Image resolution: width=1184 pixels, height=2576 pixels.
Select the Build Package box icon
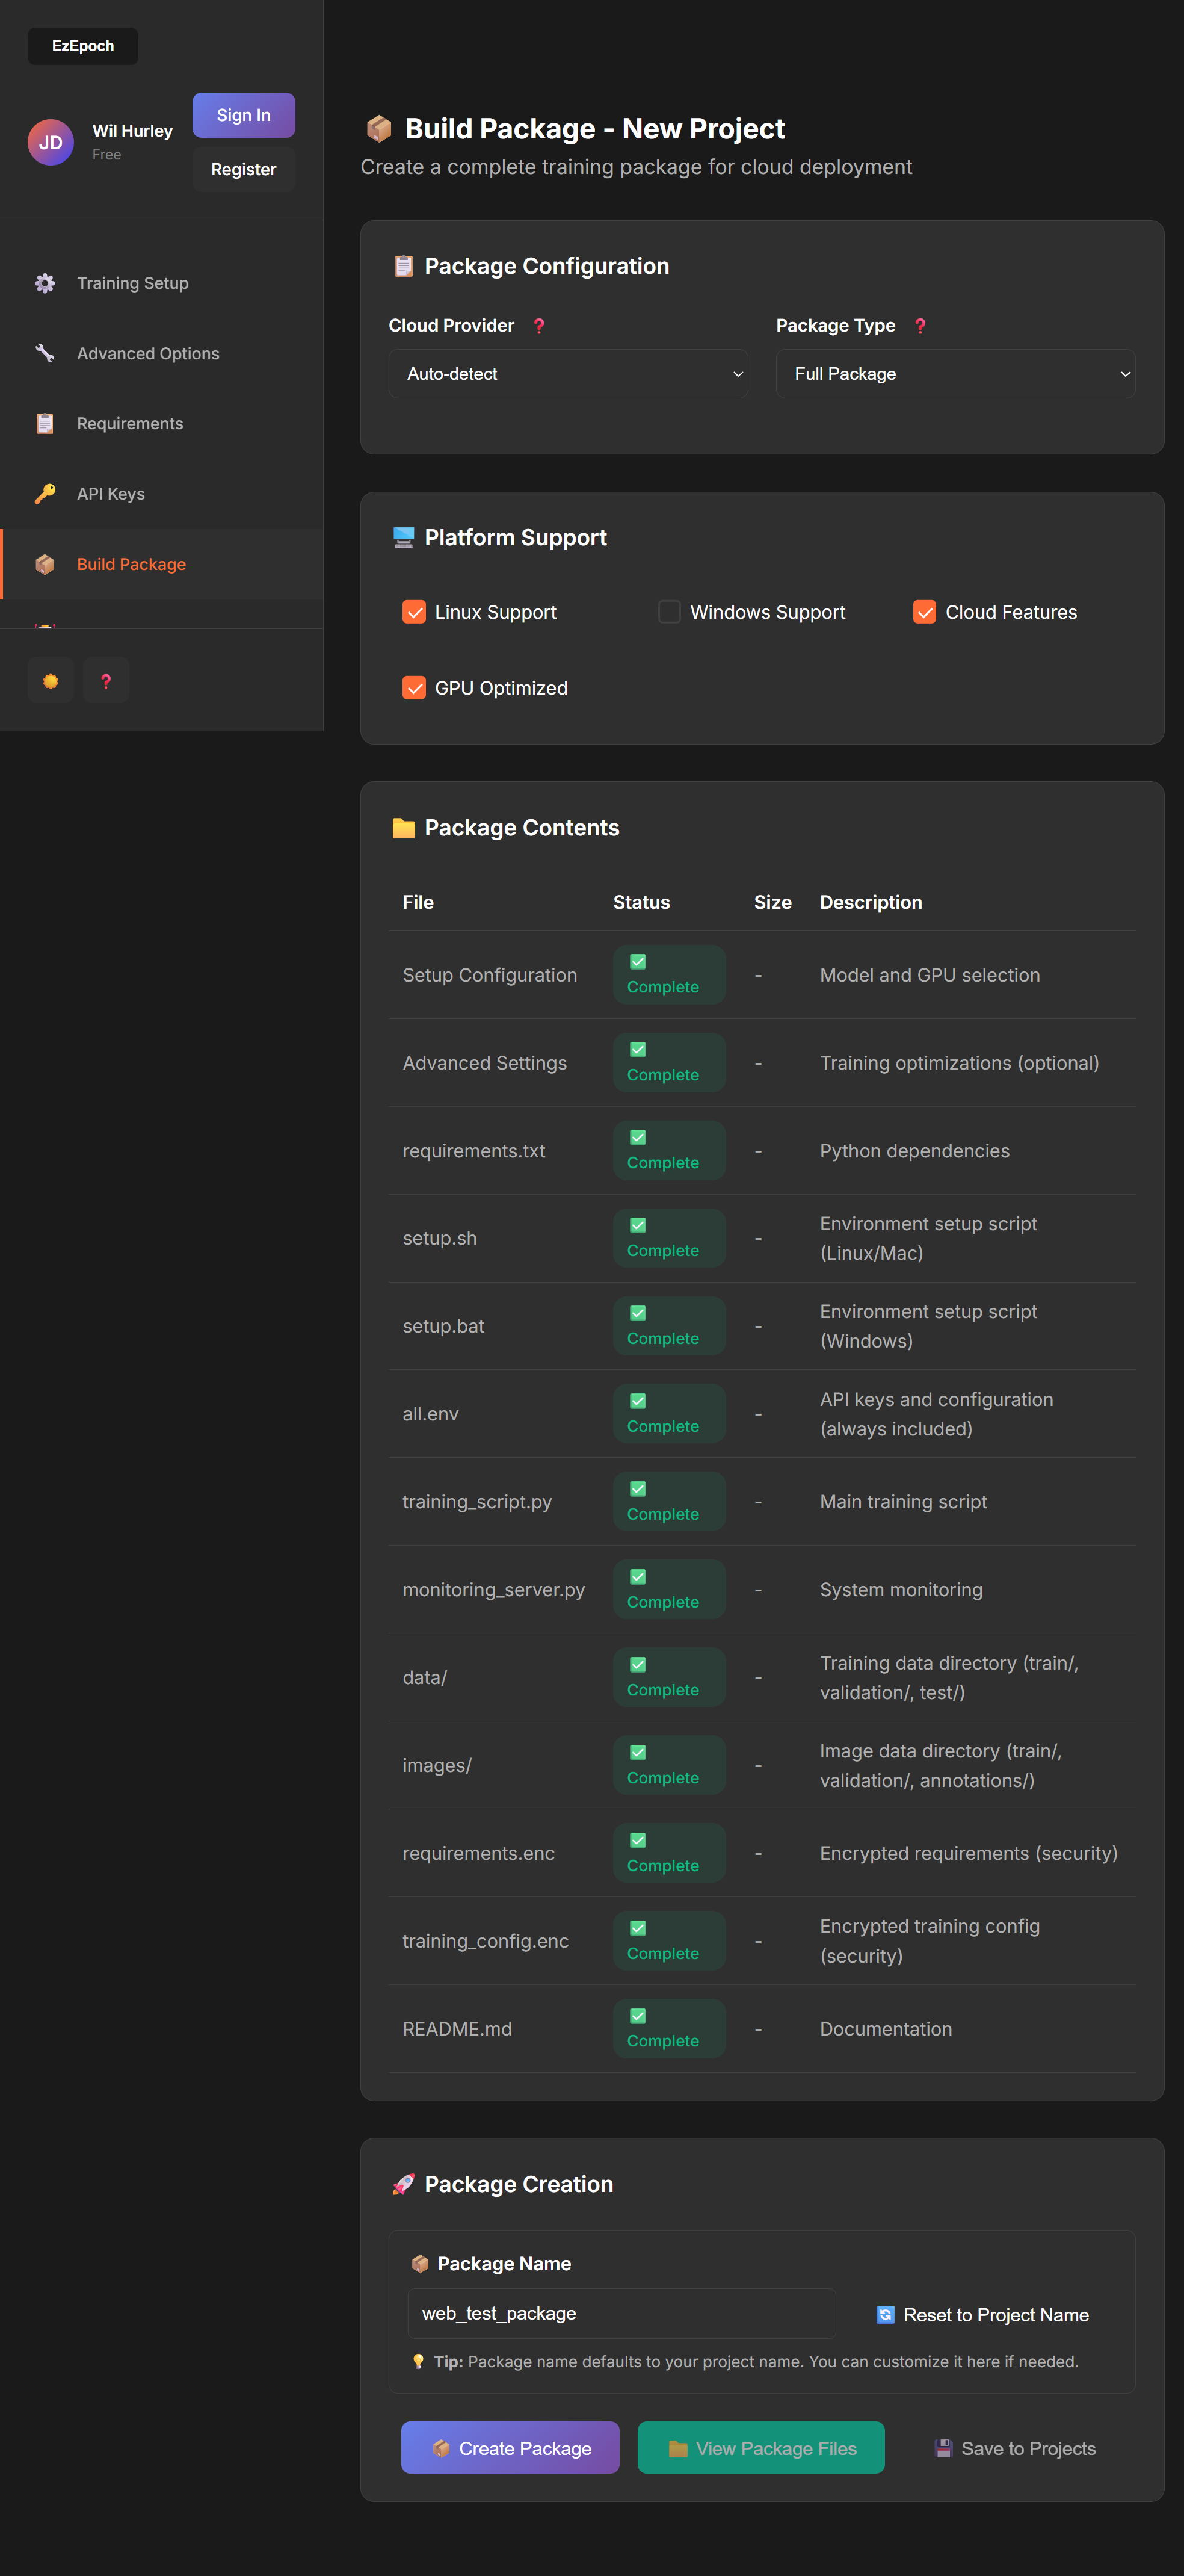44,563
